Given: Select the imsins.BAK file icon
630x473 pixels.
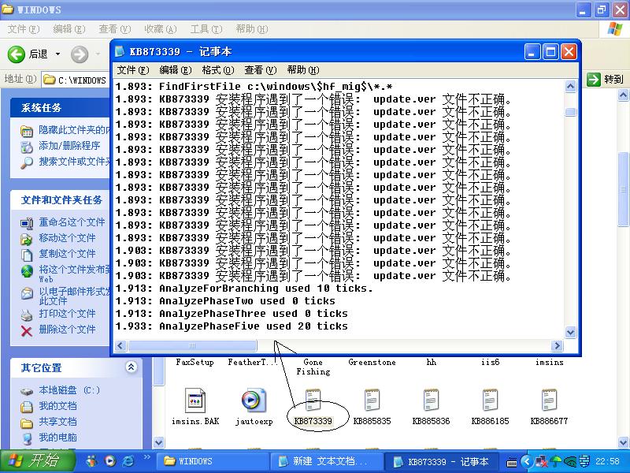Looking at the screenshot, I should click(x=195, y=400).
